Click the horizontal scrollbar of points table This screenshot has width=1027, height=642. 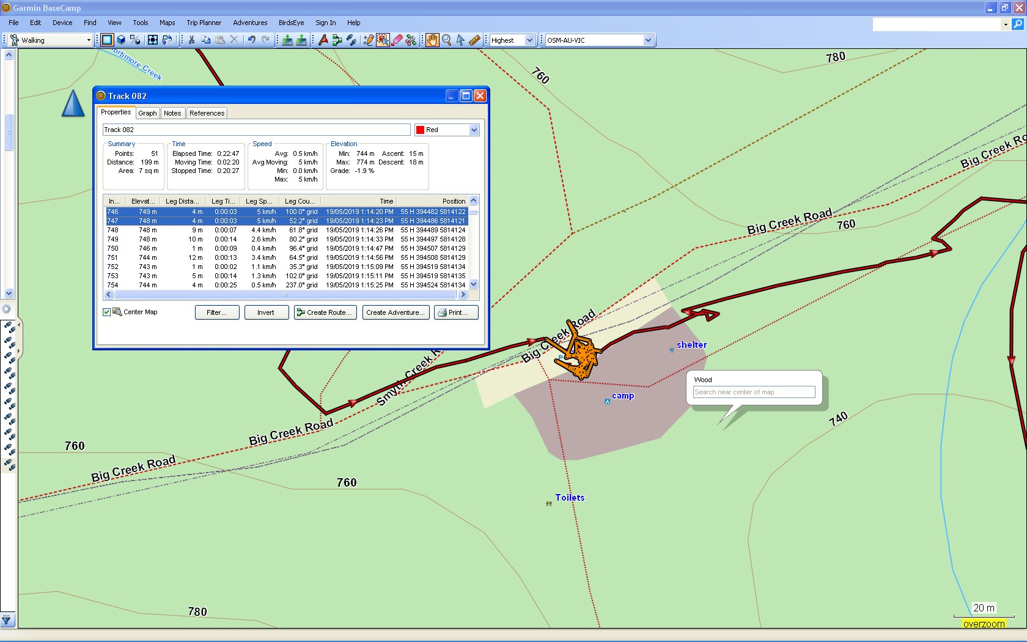pyautogui.click(x=286, y=295)
